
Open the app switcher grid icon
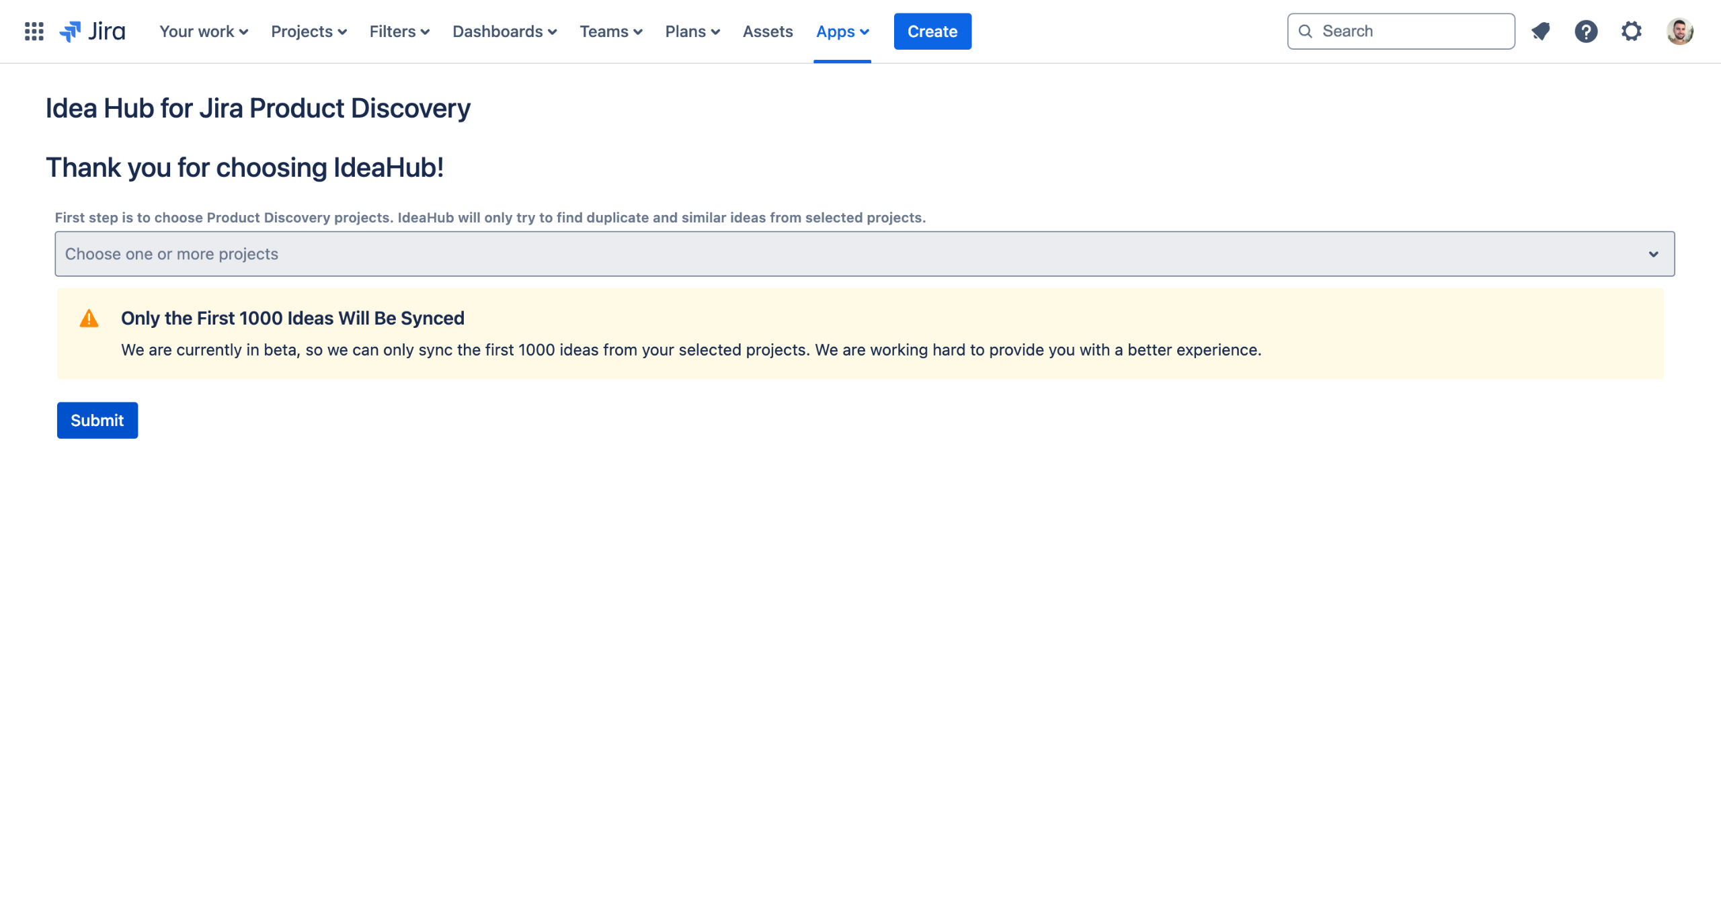click(x=34, y=32)
